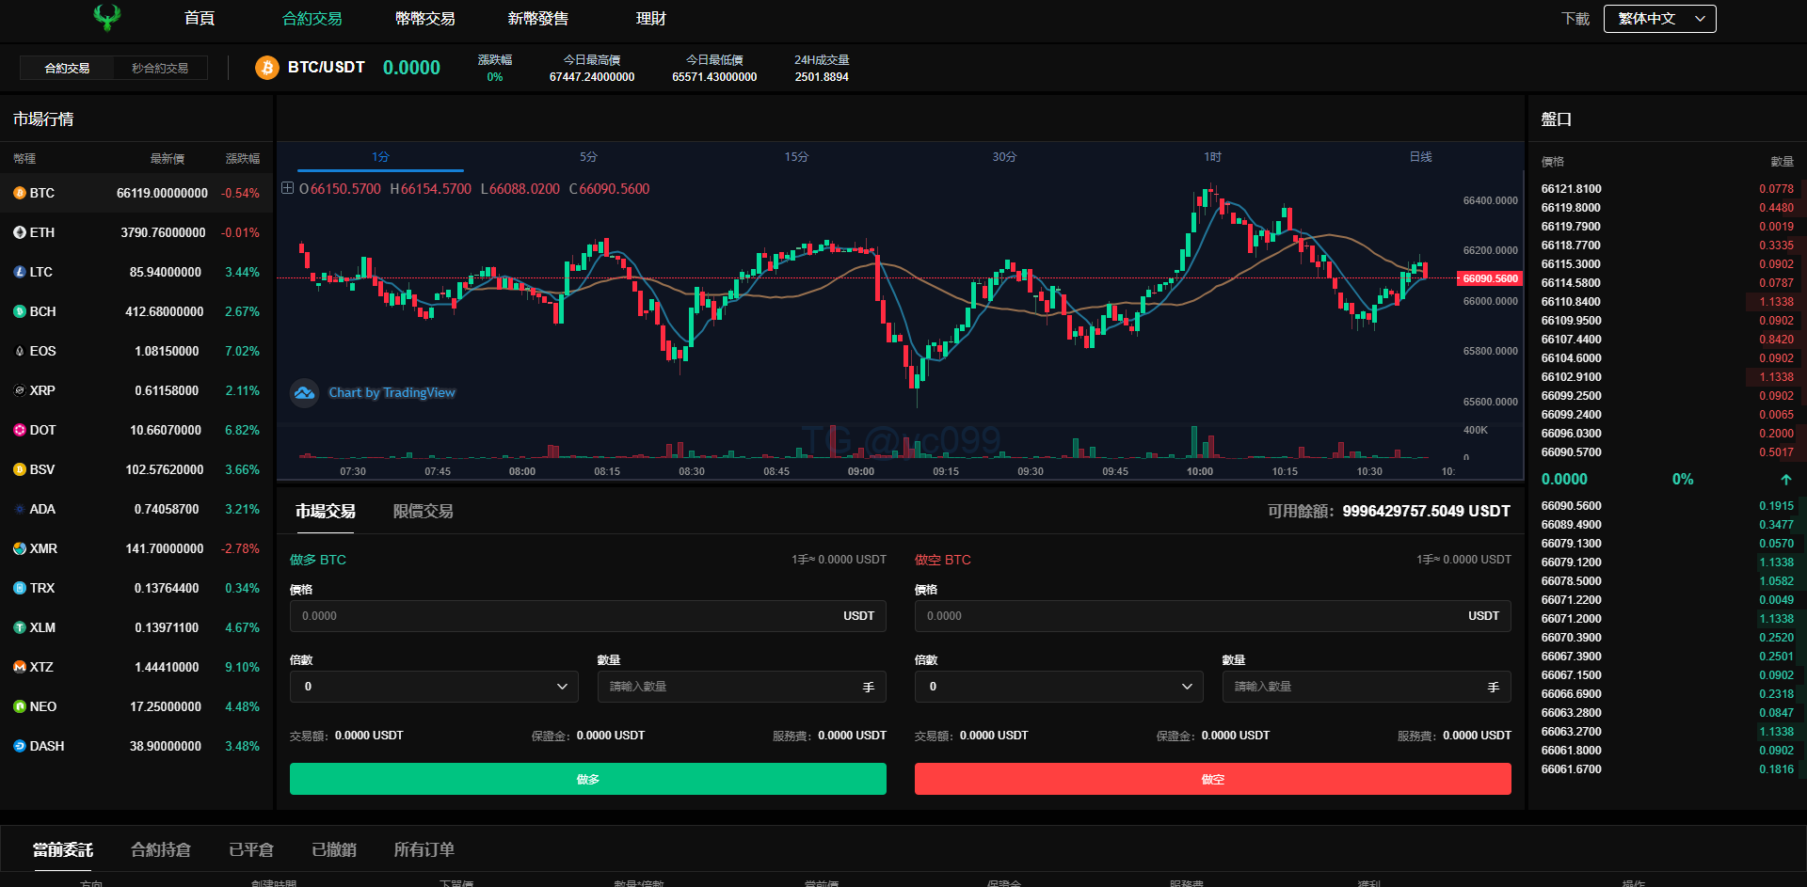1807x887 pixels.
Task: Click the ETH coin icon in market list
Action: pos(19,232)
